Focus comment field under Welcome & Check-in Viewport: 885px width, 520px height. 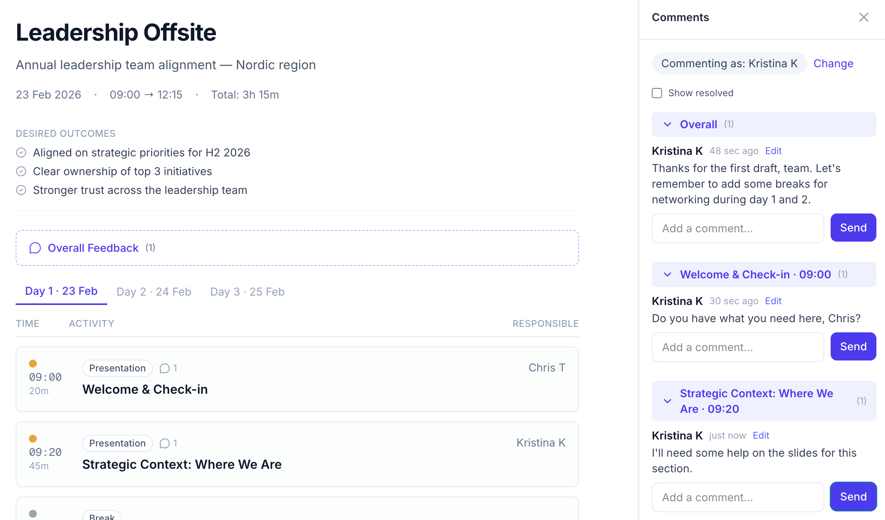click(737, 347)
